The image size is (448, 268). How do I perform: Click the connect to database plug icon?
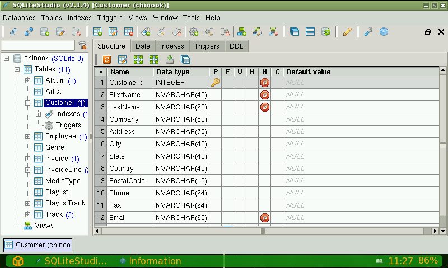[x=13, y=32]
